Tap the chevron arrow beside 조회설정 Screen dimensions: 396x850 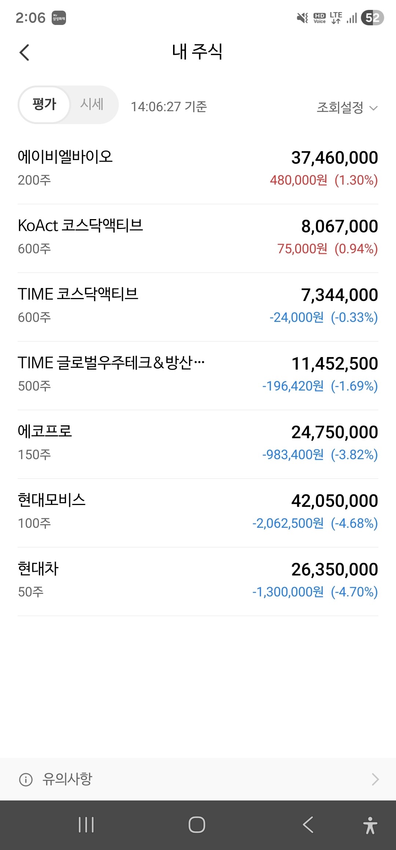pos(373,108)
